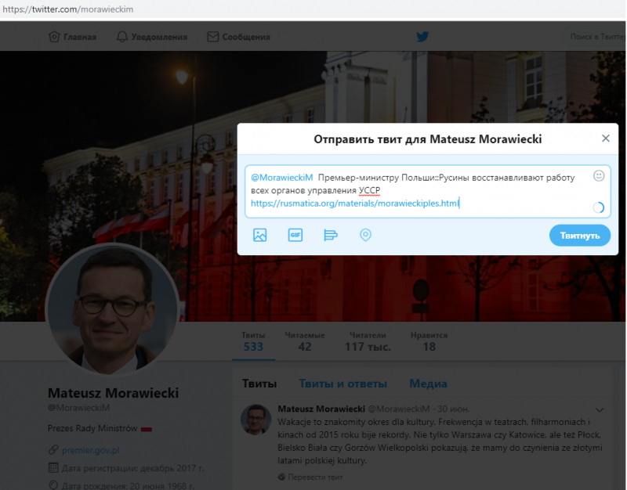Click the Главная home menu label

pyautogui.click(x=80, y=37)
